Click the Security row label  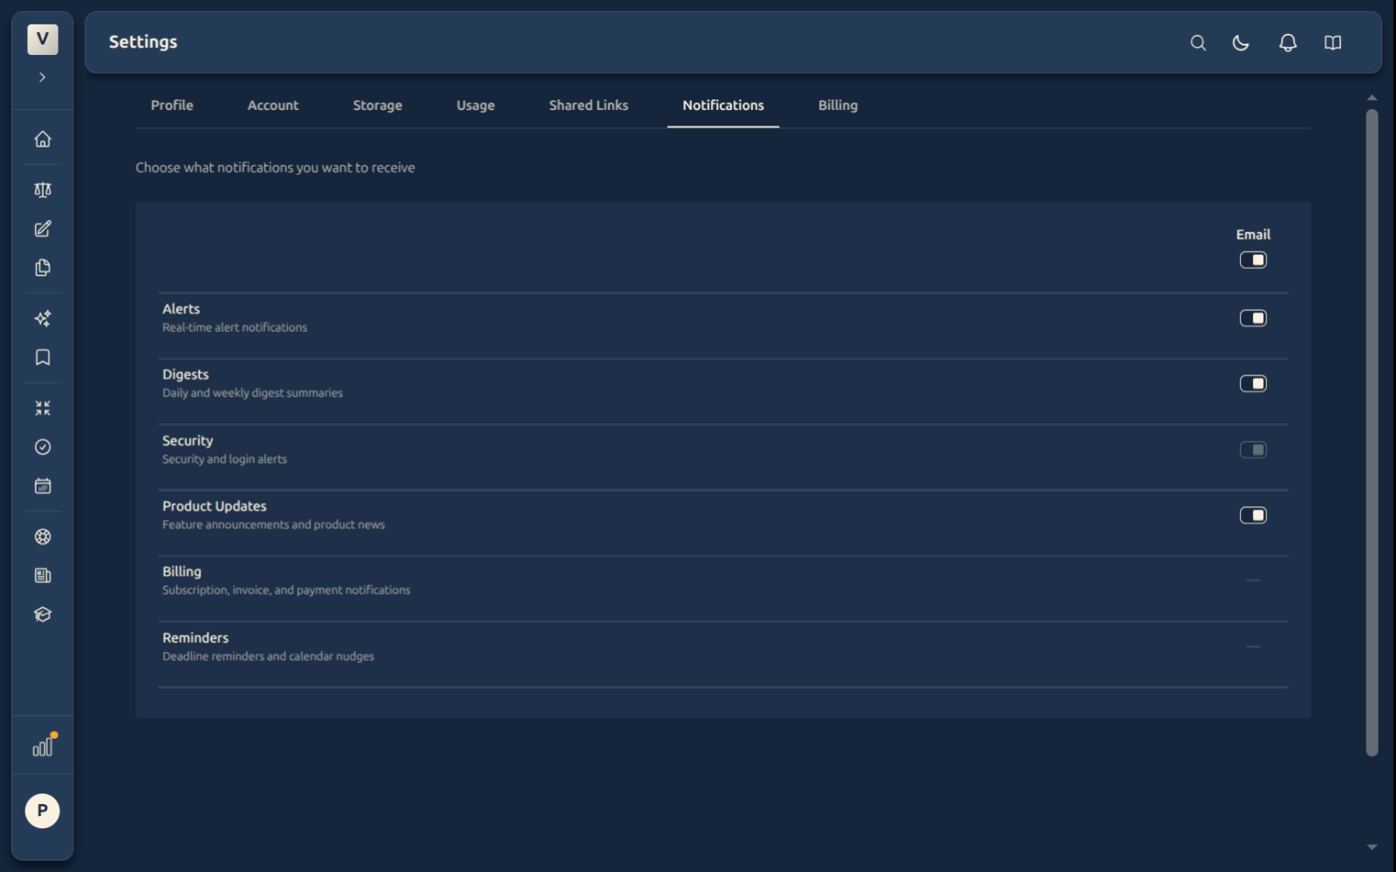point(188,441)
